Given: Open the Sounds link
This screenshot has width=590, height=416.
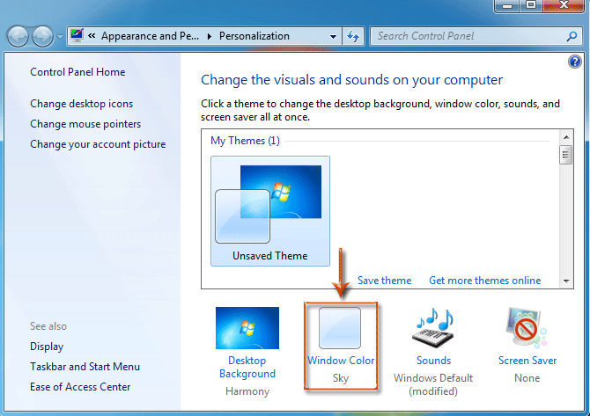Looking at the screenshot, I should (433, 361).
